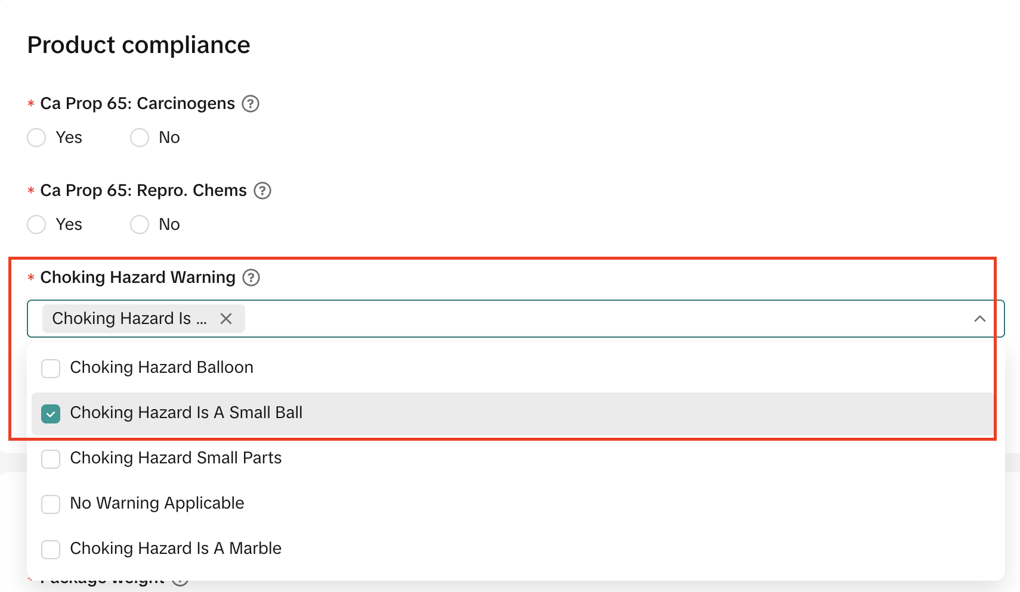This screenshot has height=592, width=1020.
Task: Uncheck Choking Hazard Is A Small Ball
Action: [51, 413]
